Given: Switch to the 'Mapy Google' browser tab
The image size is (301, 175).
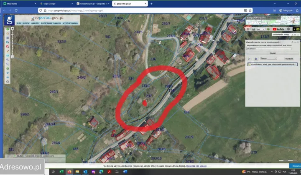Looking at the screenshot, I should click(x=56, y=4).
